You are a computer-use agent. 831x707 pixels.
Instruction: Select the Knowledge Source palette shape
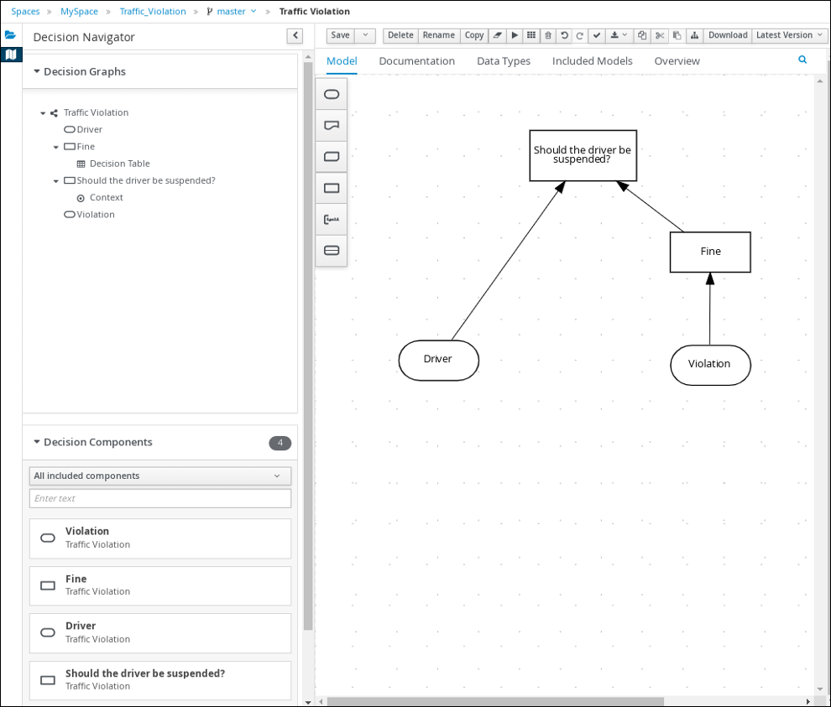click(331, 125)
